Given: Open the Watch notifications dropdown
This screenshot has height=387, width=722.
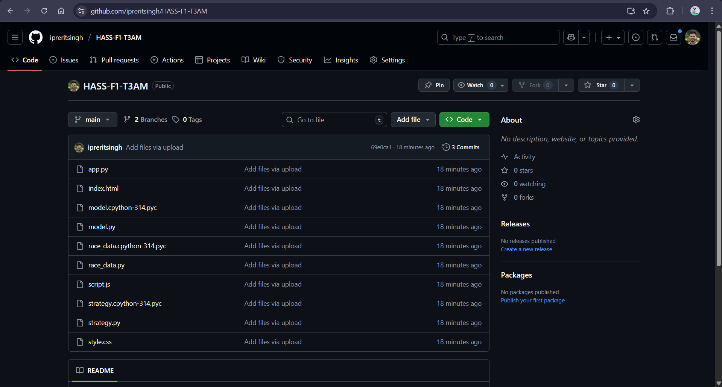Looking at the screenshot, I should [481, 85].
